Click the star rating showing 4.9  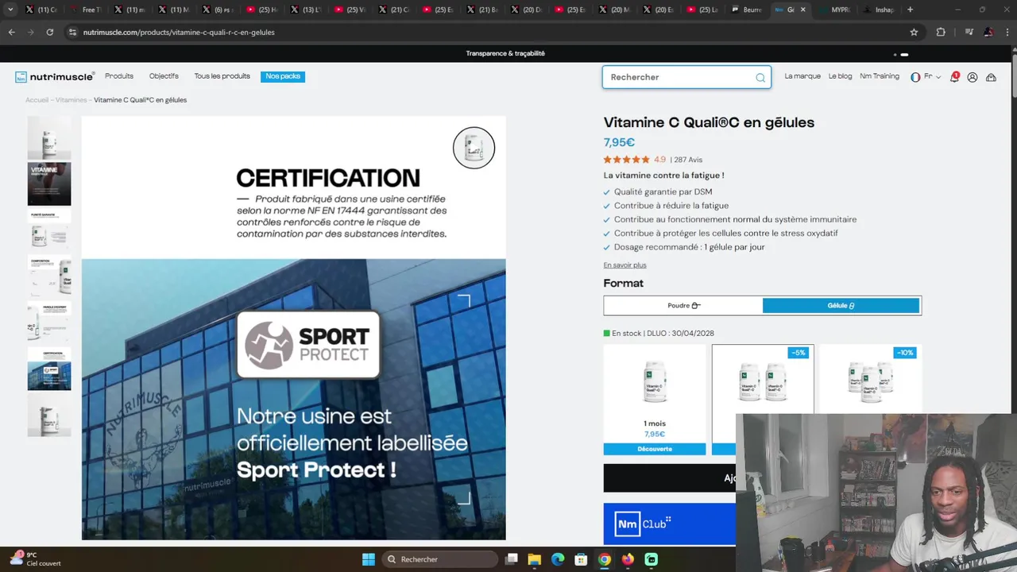[635, 160]
